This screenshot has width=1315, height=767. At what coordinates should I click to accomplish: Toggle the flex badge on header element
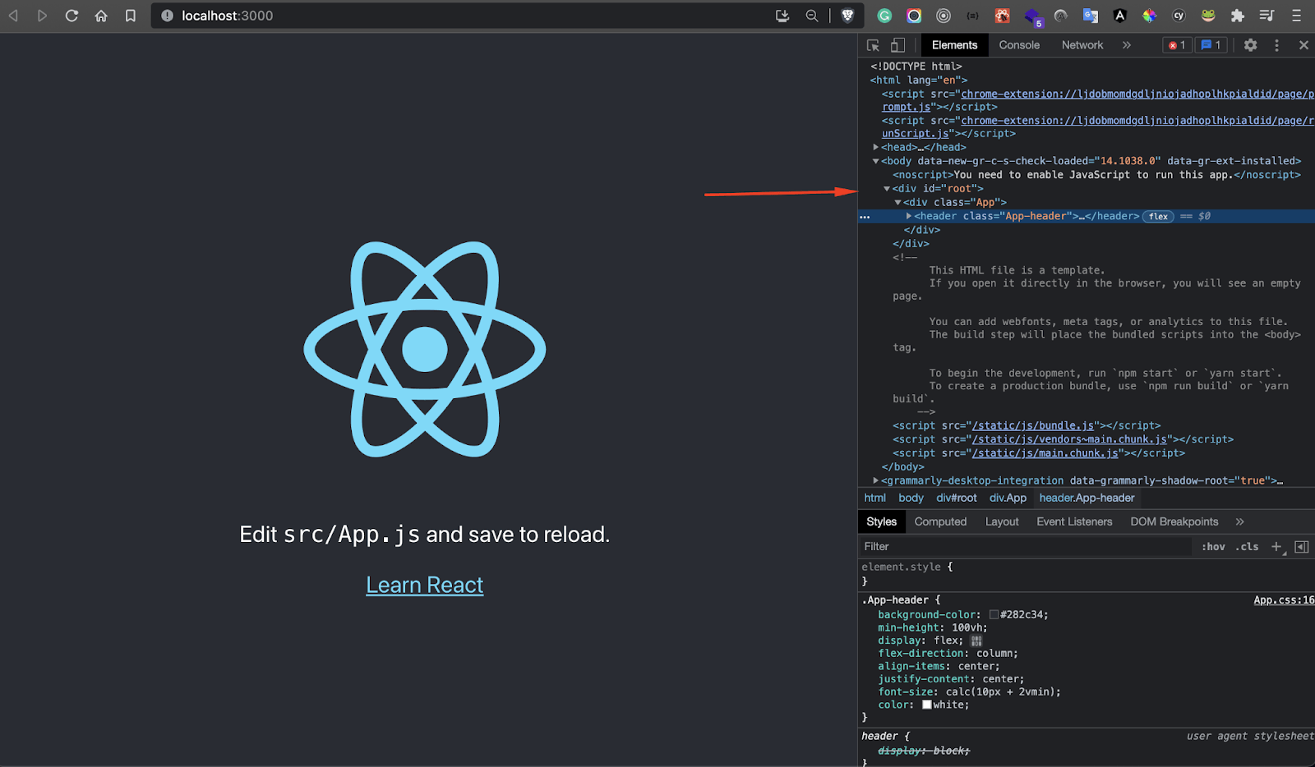coord(1158,217)
